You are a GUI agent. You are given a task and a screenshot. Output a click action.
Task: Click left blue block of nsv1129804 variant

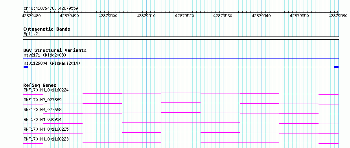coord(26,67)
